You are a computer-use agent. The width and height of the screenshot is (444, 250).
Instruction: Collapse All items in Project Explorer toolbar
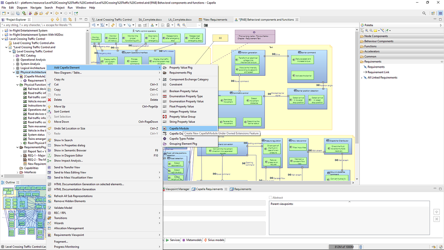[64, 19]
